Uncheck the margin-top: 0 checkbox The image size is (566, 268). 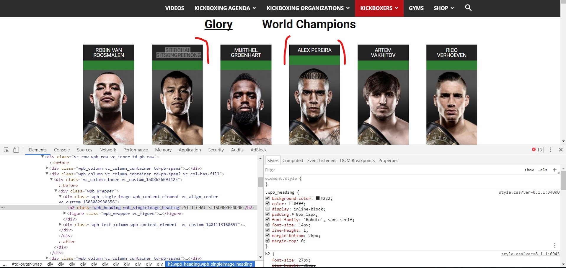point(267,241)
